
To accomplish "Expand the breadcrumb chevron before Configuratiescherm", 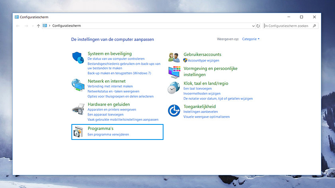I will 49,26.
